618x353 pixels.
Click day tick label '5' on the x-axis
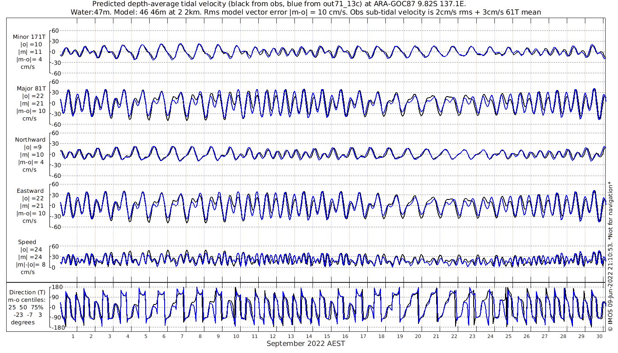(146, 336)
